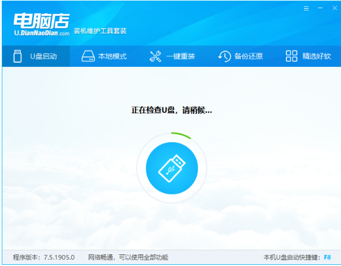Image resolution: width=341 pixels, height=266 pixels.
Task: Click the 正在检查U盘，请稍候... message
Action: [172, 110]
